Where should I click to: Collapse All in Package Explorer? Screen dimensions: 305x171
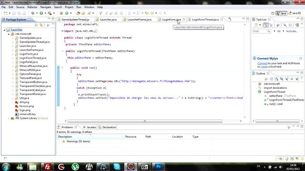[36, 25]
